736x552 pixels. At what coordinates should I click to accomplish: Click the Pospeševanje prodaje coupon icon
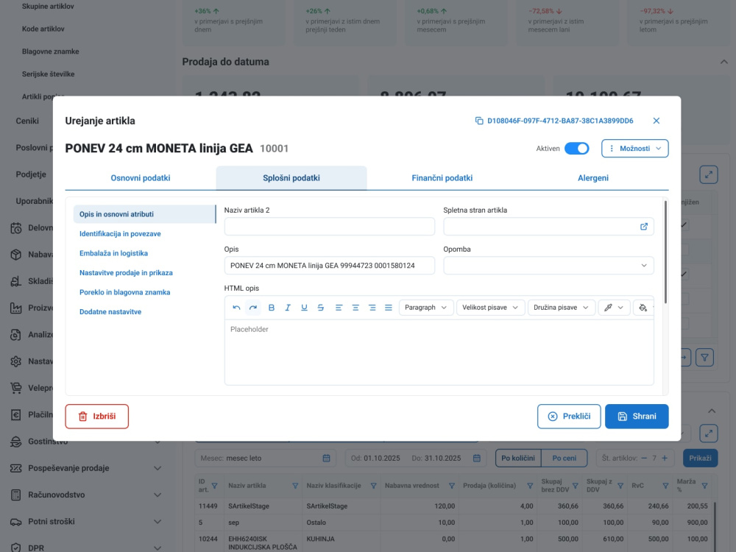tap(16, 468)
